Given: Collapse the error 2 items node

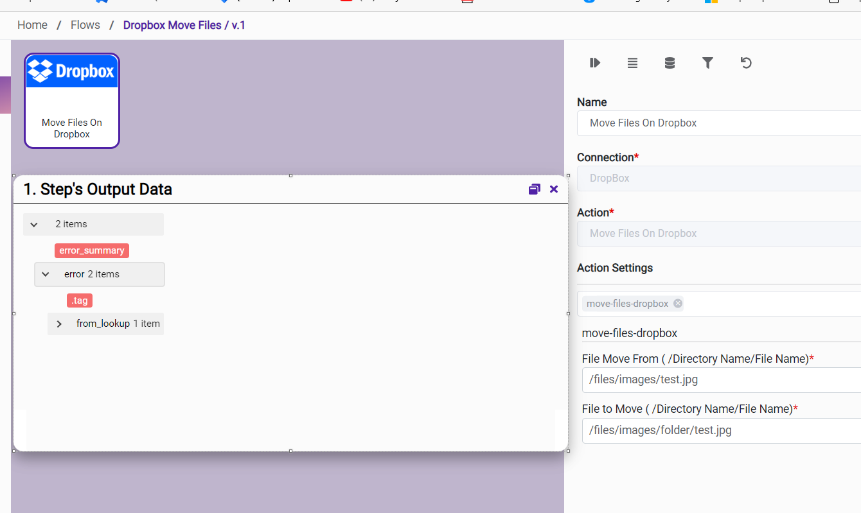Looking at the screenshot, I should [46, 274].
